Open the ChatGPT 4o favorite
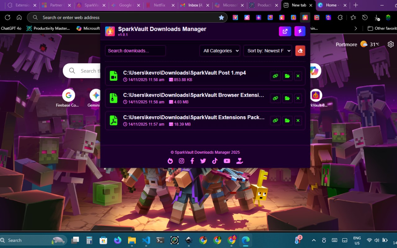 (11, 28)
